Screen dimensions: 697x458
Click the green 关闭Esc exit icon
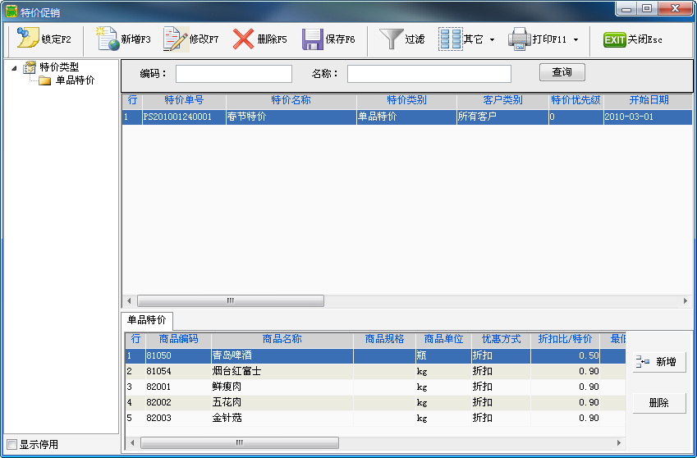tap(615, 39)
